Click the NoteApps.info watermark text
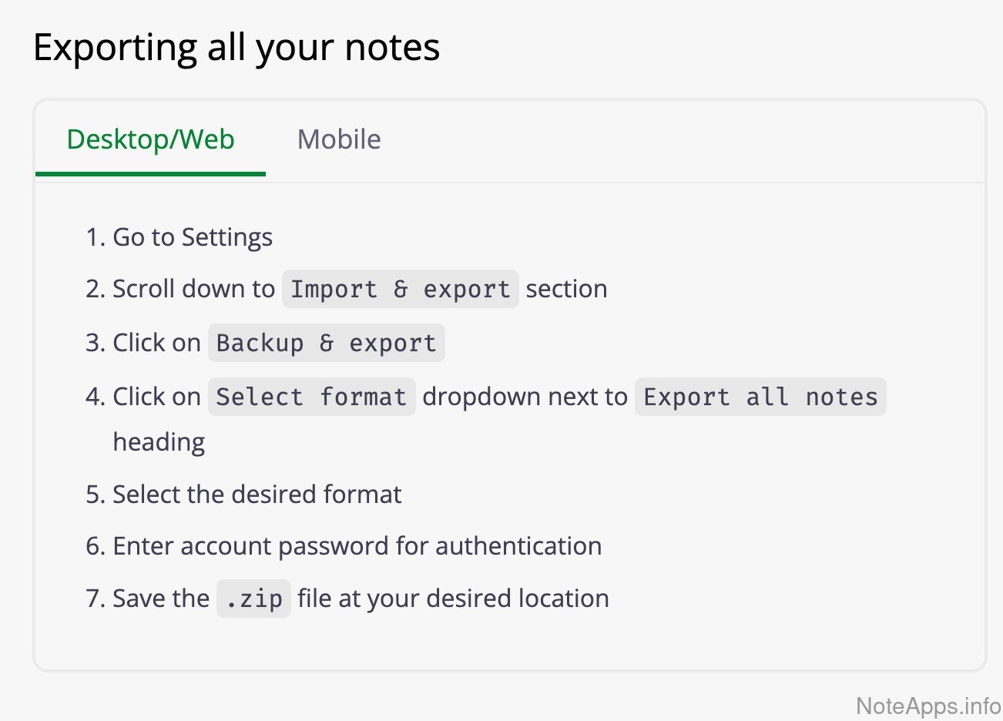Image resolution: width=1003 pixels, height=721 pixels. 928,706
